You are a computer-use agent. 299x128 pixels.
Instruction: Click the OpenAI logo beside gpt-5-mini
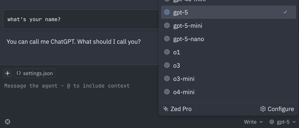pos(167,26)
